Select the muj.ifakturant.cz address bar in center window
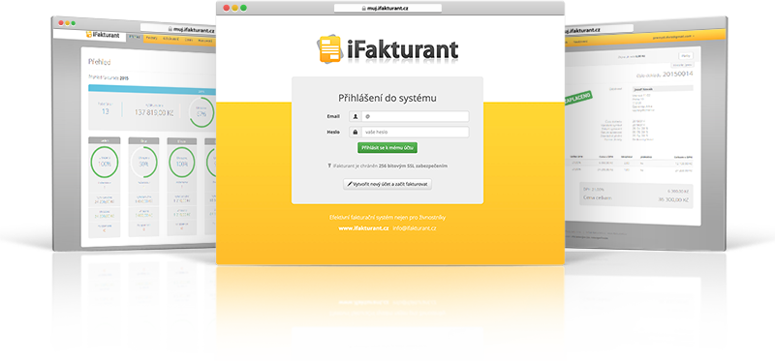775x361 pixels. (x=387, y=9)
